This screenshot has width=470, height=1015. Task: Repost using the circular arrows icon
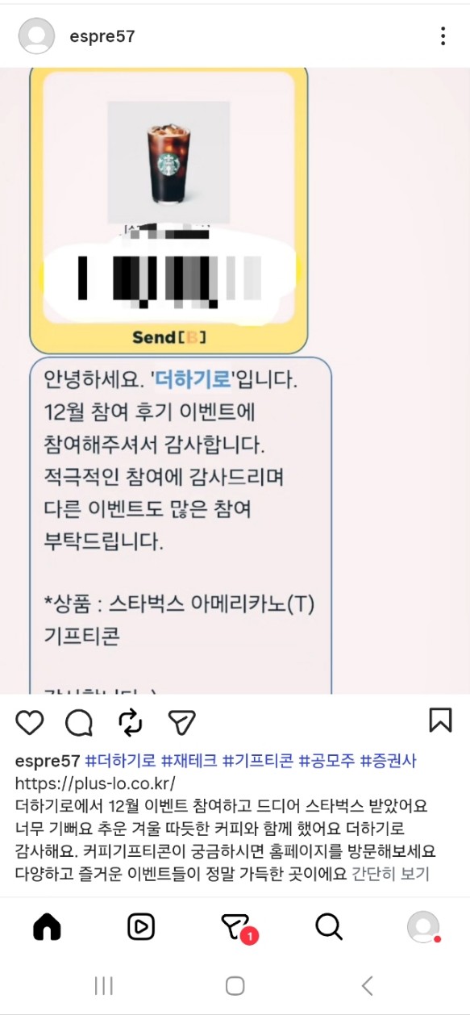[130, 722]
